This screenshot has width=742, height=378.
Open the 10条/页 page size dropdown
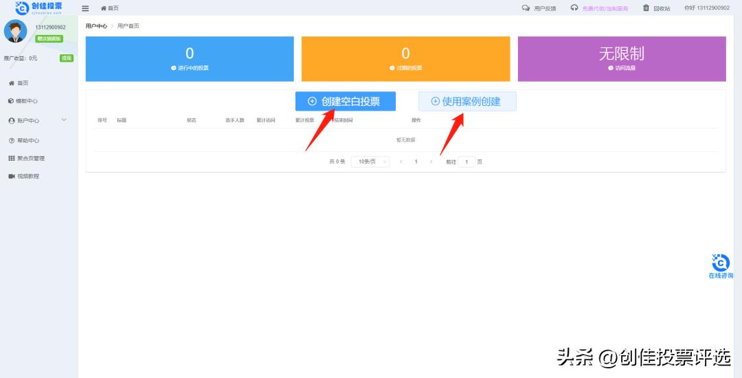pos(370,162)
